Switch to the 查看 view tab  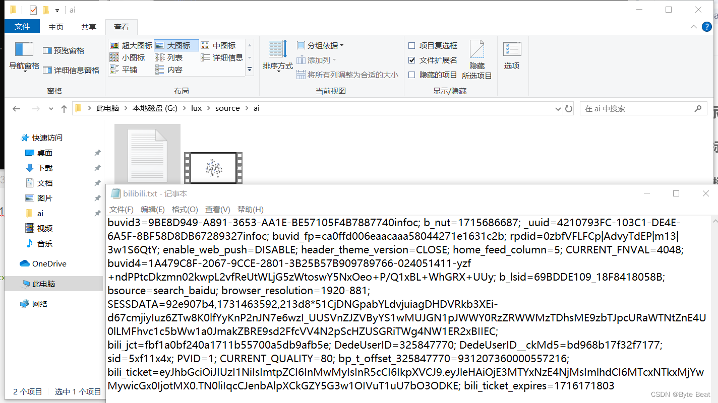122,27
